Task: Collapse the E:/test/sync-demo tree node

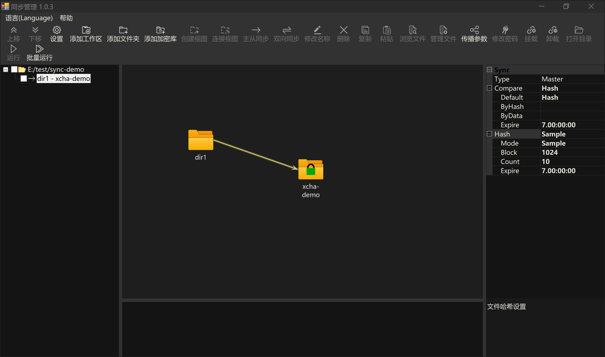Action: click(x=5, y=70)
